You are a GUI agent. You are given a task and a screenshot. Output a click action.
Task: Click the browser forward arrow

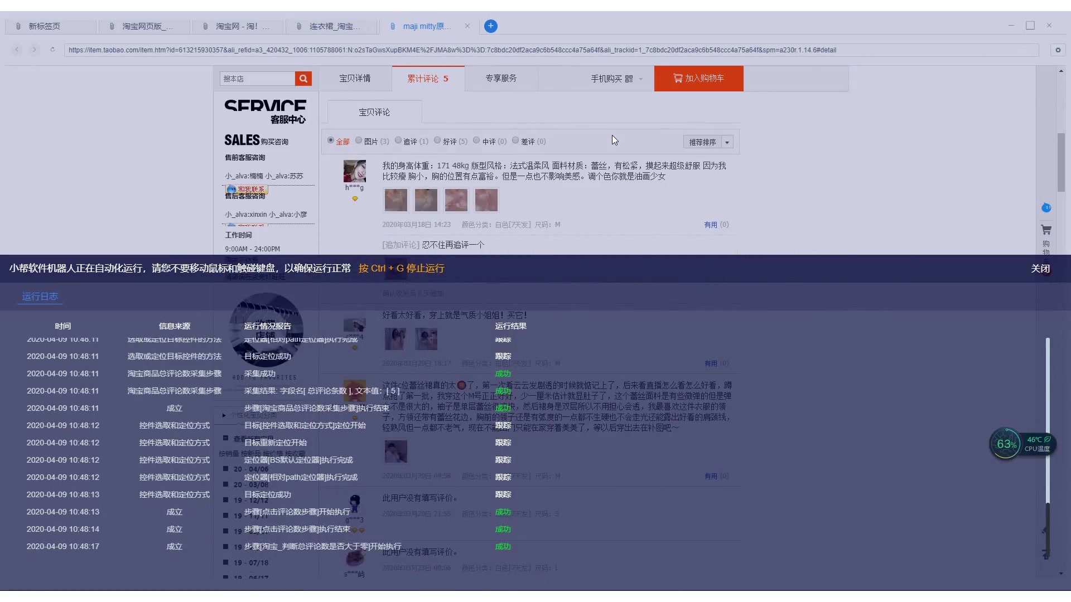tap(34, 50)
